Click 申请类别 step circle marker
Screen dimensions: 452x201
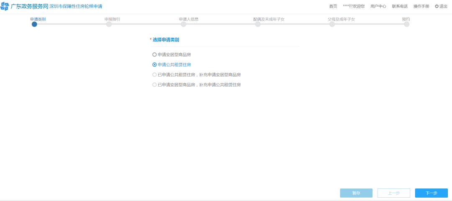click(x=34, y=24)
